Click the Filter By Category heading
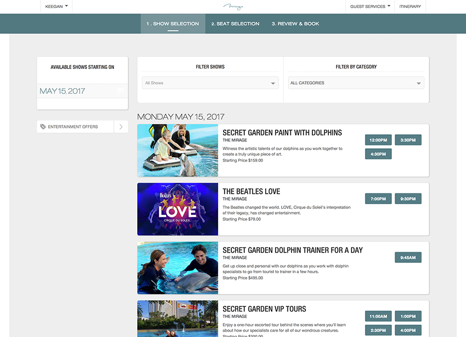Viewport: 466px width, 337px height. pyautogui.click(x=356, y=67)
